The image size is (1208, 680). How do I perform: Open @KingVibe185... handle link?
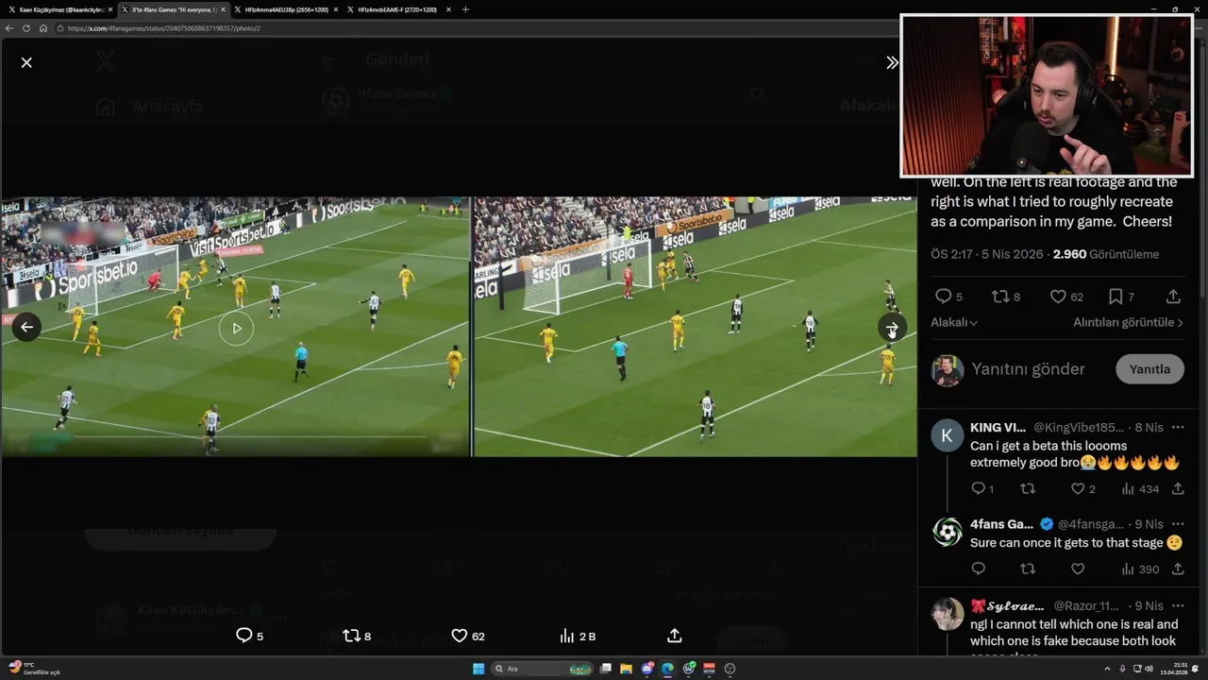tap(1079, 428)
